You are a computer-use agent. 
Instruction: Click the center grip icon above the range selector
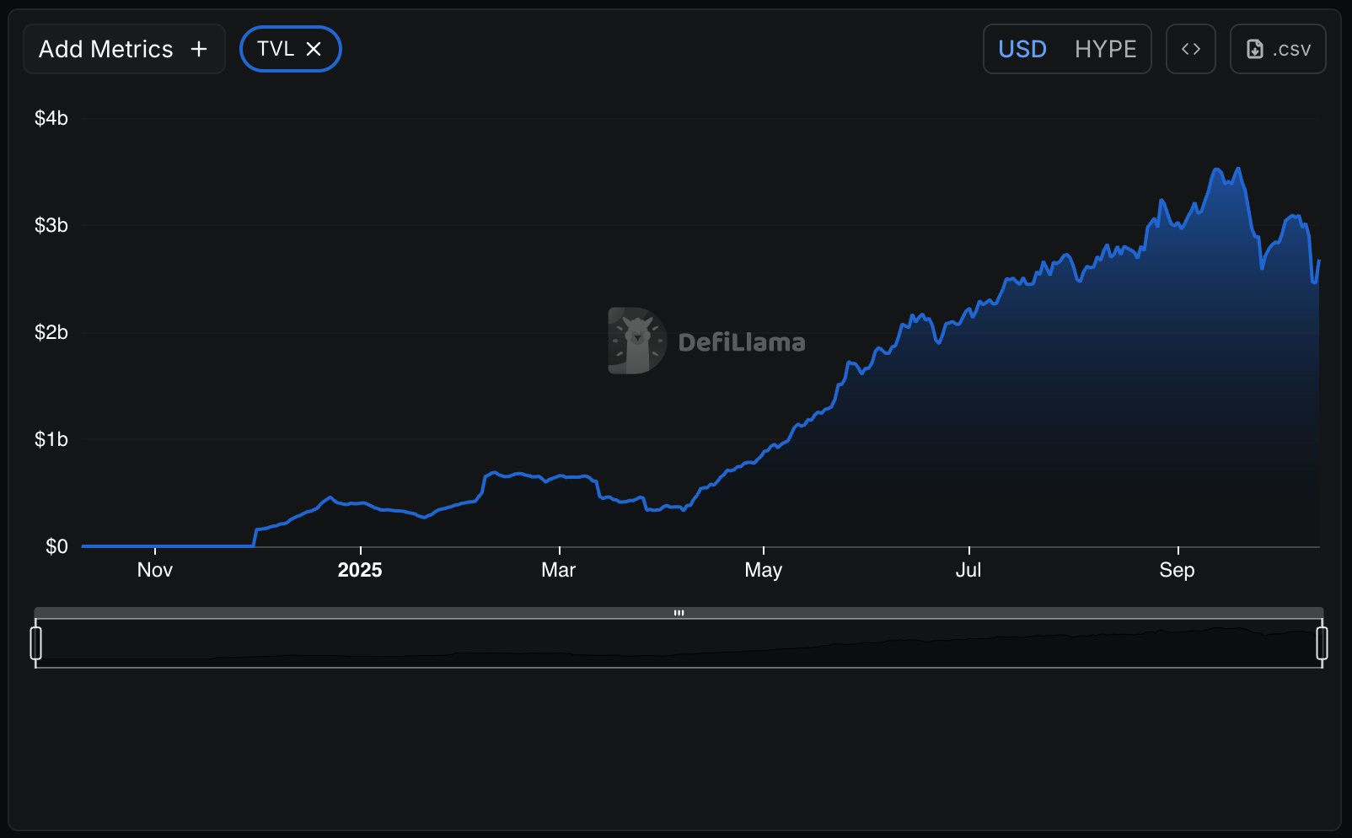(679, 613)
